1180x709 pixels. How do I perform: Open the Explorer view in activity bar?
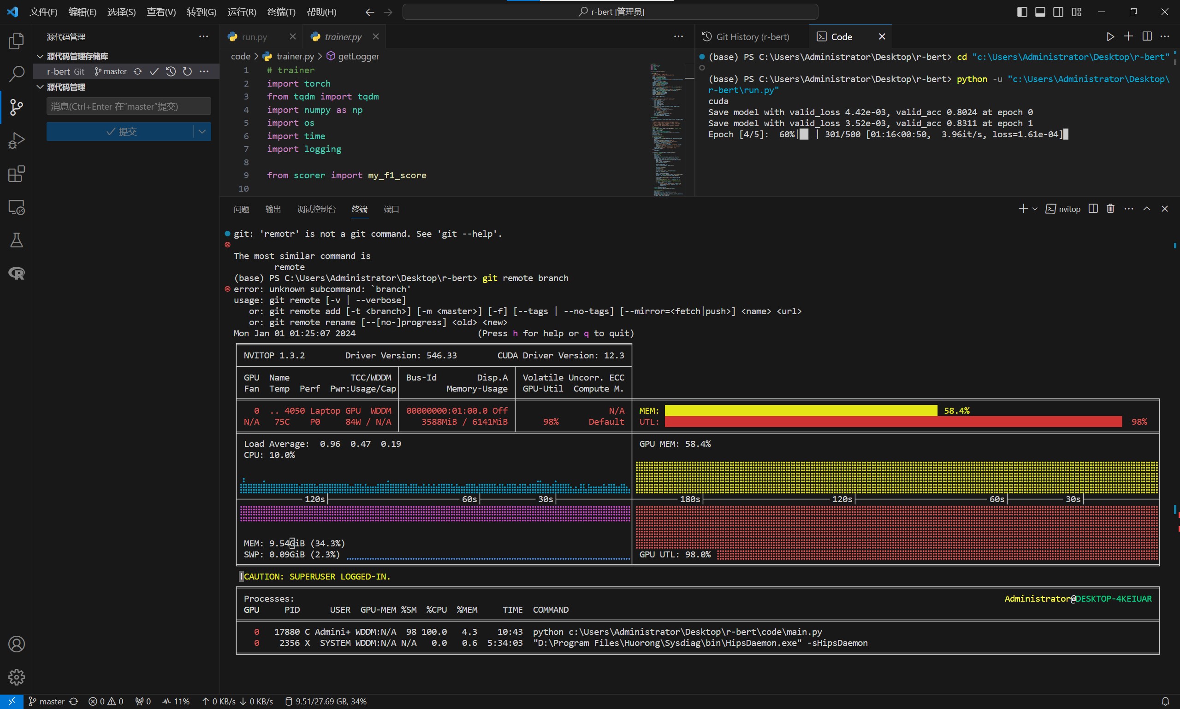[x=16, y=41]
